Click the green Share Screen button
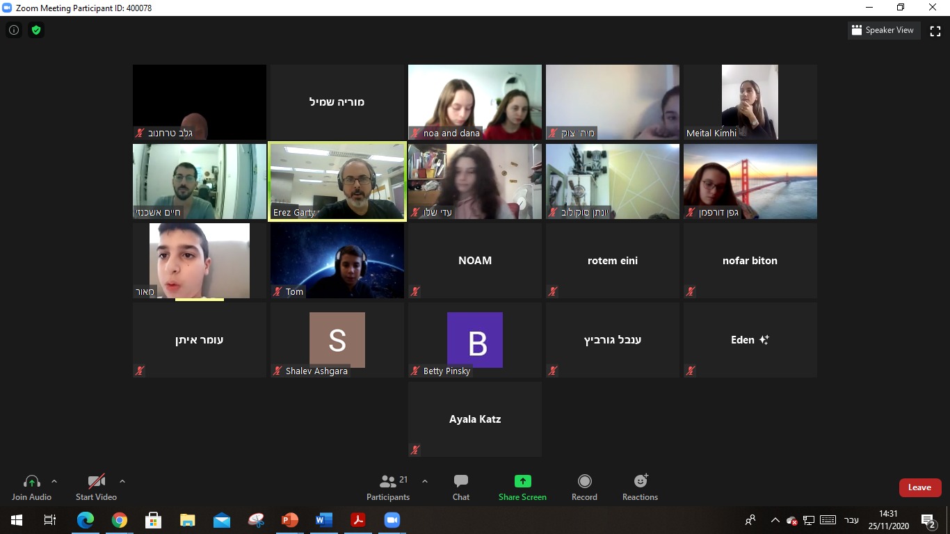 click(522, 487)
